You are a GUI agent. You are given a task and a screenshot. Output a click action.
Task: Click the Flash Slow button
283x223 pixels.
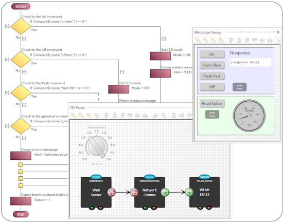pyautogui.click(x=212, y=65)
